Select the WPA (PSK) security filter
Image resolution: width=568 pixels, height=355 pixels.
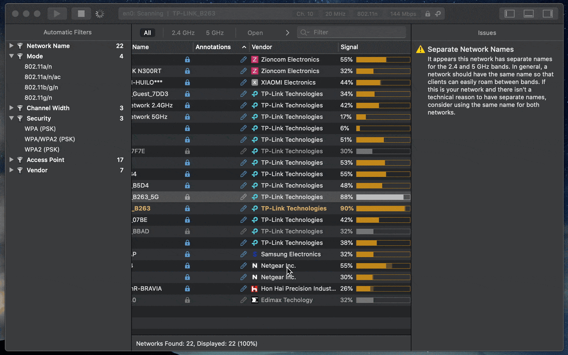point(40,129)
